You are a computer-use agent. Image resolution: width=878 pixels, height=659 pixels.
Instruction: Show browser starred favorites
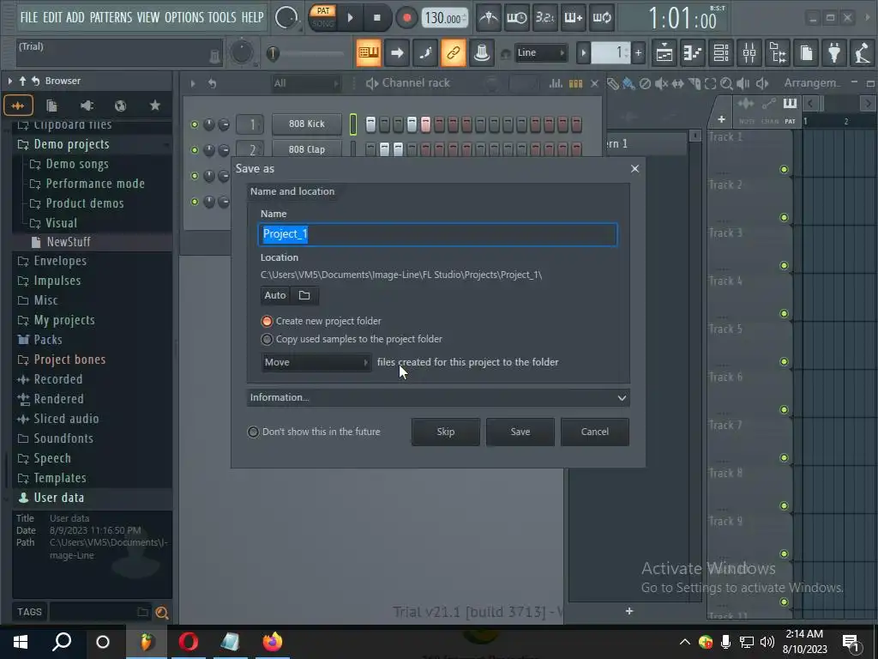[x=155, y=106]
